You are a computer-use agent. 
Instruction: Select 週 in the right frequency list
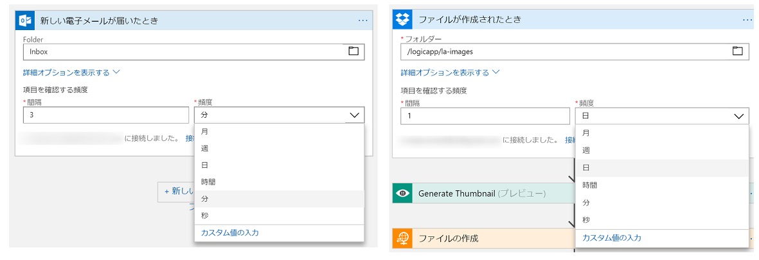click(586, 150)
